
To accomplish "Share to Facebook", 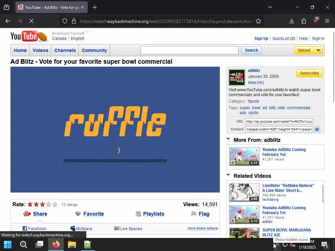I will (34, 228).
